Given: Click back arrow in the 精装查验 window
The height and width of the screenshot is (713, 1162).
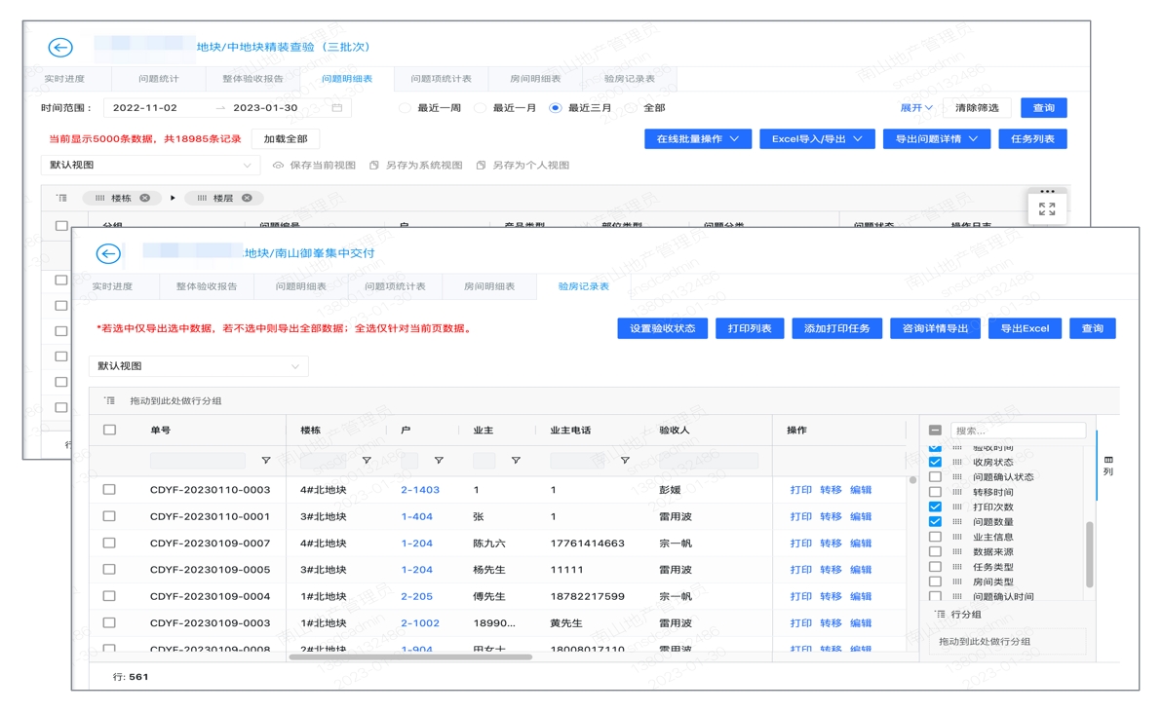Looking at the screenshot, I should coord(60,48).
